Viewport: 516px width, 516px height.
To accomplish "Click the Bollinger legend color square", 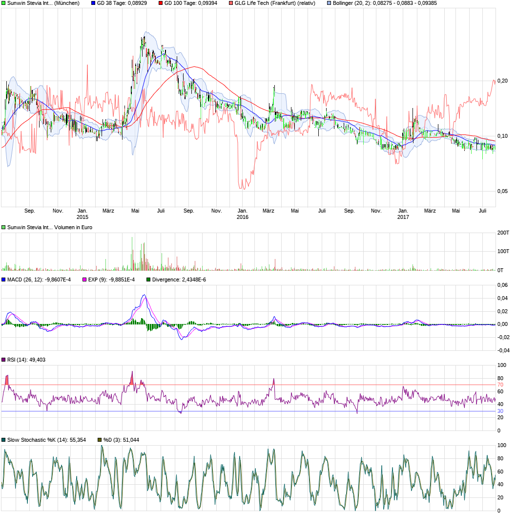I will 329,3.
